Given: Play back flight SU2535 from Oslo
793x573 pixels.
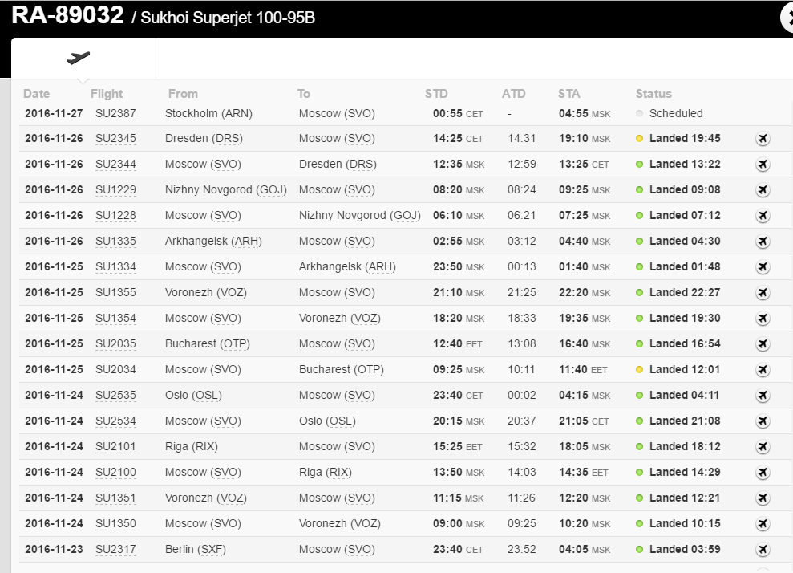Looking at the screenshot, I should (763, 396).
